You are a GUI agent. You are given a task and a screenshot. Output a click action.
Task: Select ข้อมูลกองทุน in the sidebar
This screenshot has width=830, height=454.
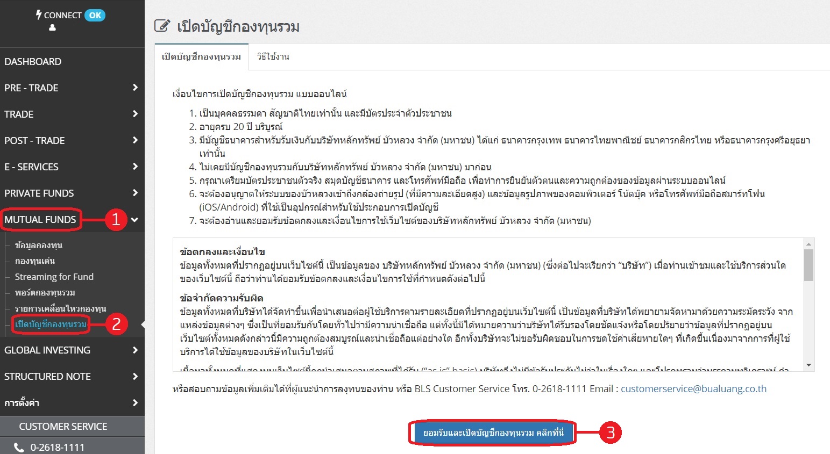click(x=39, y=246)
